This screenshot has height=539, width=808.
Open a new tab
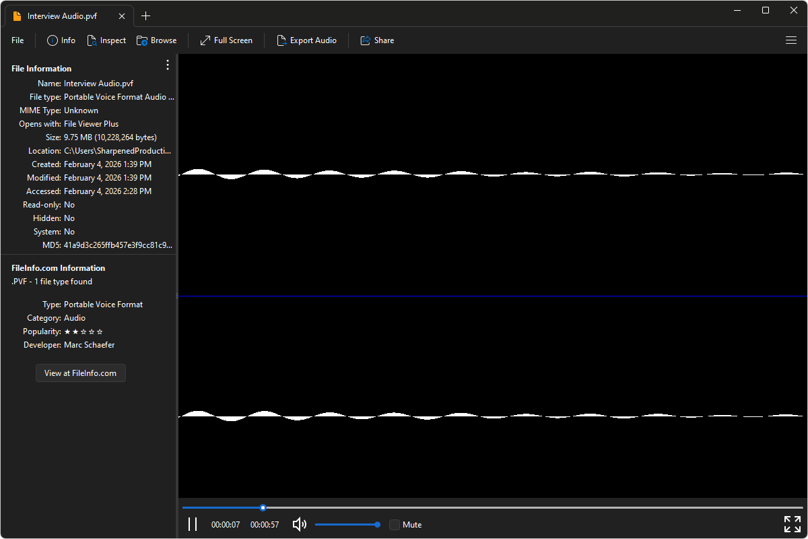point(145,15)
